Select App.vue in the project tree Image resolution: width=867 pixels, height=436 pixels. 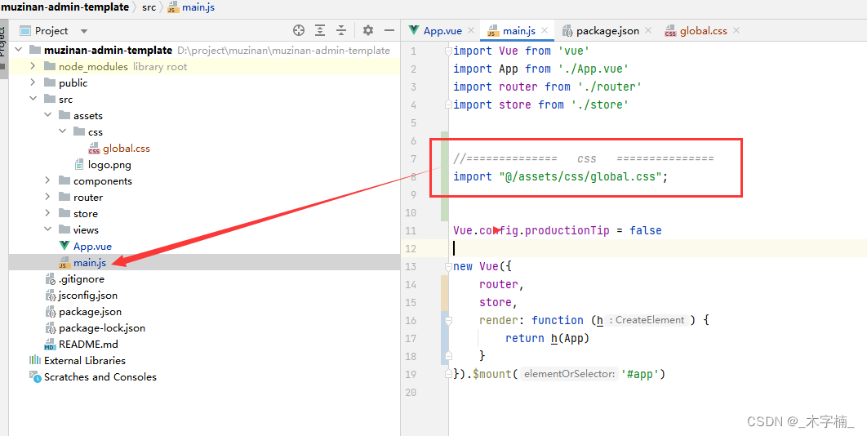pyautogui.click(x=92, y=247)
